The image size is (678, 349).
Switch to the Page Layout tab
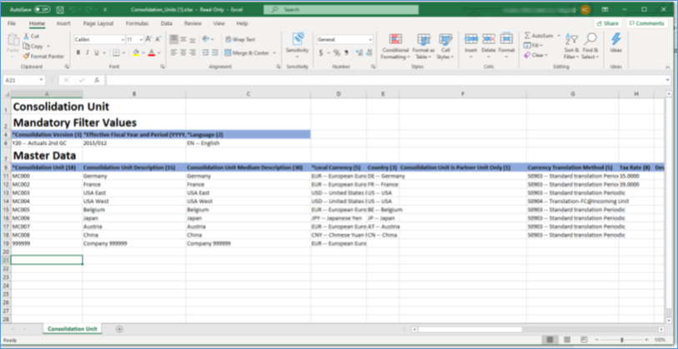click(x=98, y=23)
